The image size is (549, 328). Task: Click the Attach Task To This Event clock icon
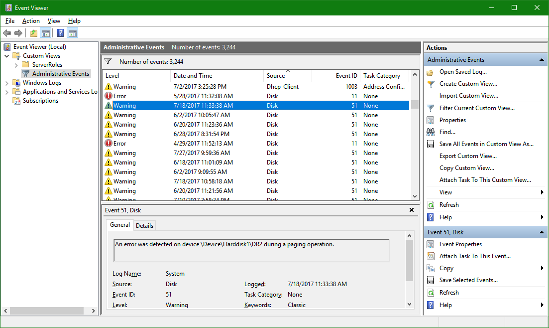tap(430, 256)
